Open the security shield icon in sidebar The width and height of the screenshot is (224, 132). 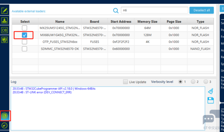pyautogui.click(x=4, y=40)
